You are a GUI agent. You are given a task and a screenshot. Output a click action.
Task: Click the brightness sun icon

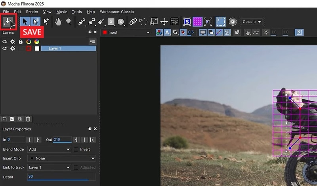266,32
